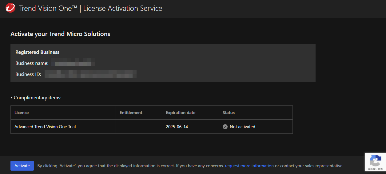Select the 'Advanced Trend Vision One Trial' cell
This screenshot has width=386, height=174.
coord(45,127)
